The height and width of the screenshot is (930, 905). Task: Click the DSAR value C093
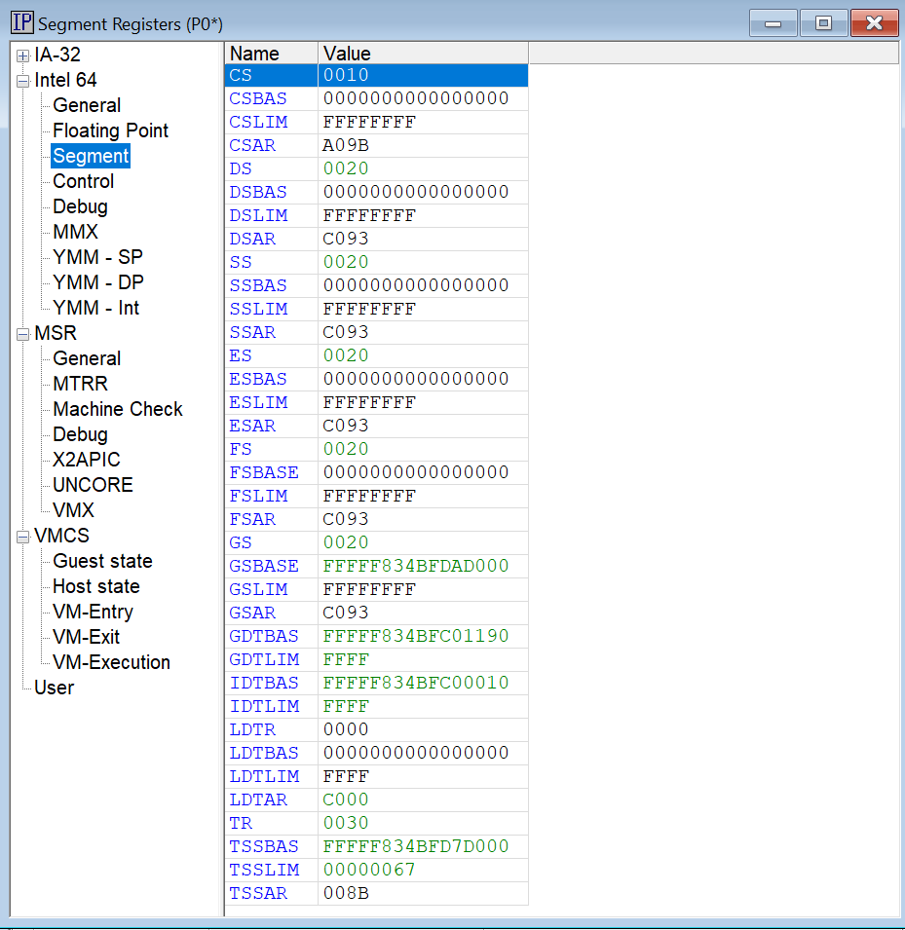coord(346,239)
